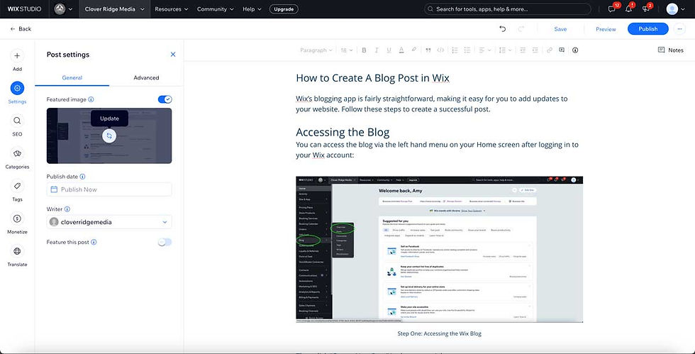Open the Writer cloverridgemedia dropdown

coord(109,222)
